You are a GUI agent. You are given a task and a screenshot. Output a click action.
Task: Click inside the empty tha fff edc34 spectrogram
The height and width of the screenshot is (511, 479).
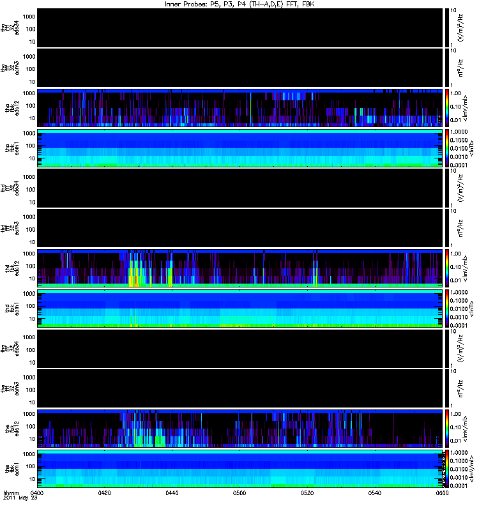click(x=240, y=28)
